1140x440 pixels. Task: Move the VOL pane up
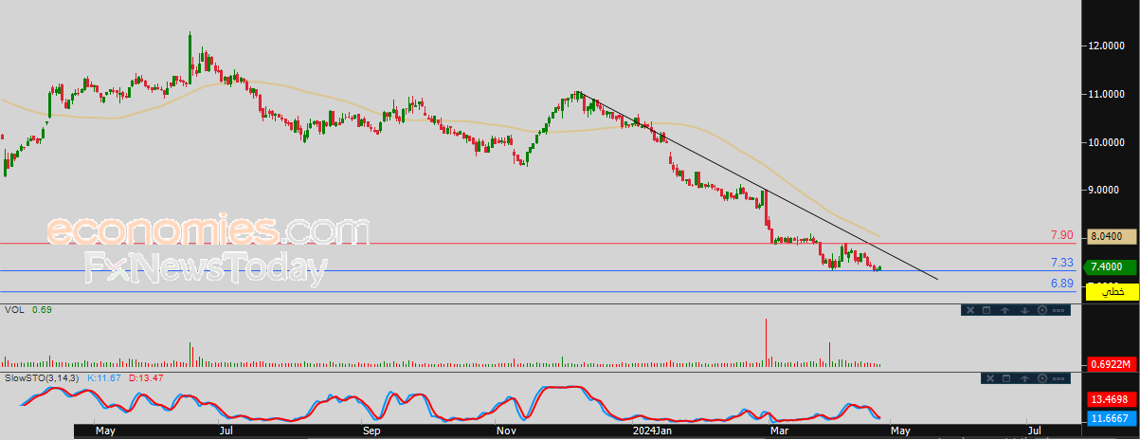(1004, 310)
